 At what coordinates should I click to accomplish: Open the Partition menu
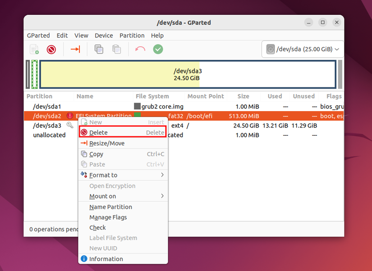[132, 35]
